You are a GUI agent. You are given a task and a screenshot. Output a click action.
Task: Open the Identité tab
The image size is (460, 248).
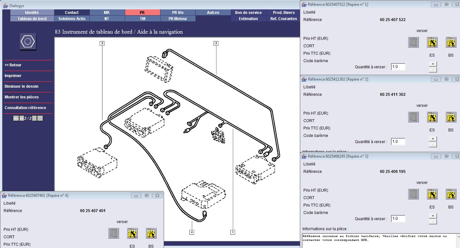coord(32,12)
